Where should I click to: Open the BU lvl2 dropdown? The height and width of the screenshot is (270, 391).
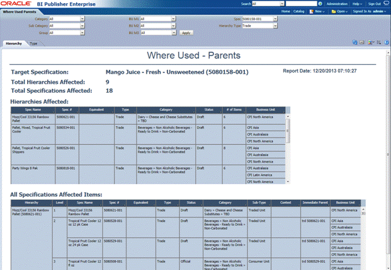174,26
